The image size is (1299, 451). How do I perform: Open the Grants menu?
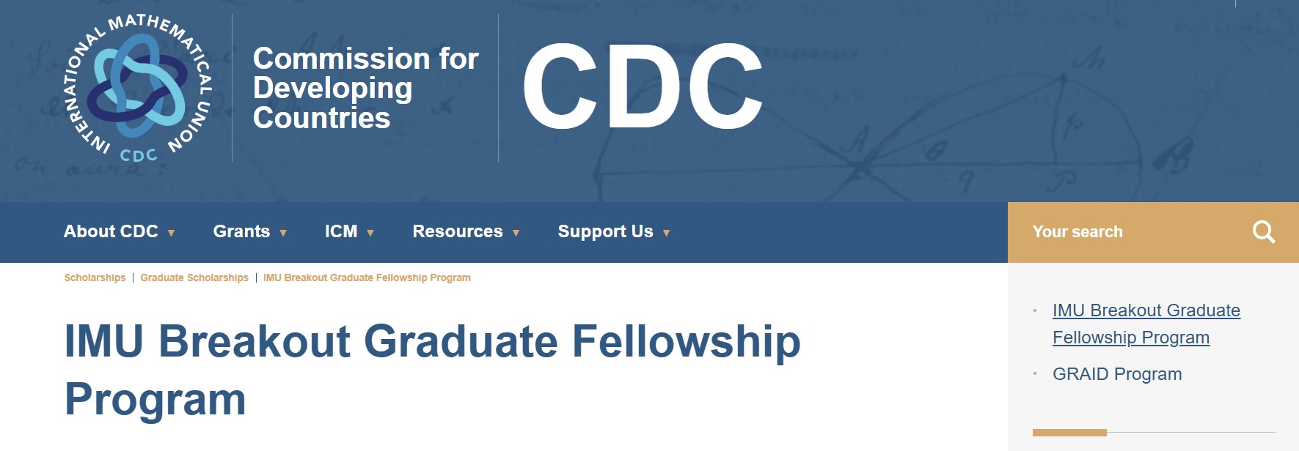coord(241,231)
